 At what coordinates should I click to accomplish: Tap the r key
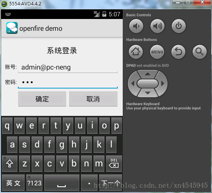point(44,126)
